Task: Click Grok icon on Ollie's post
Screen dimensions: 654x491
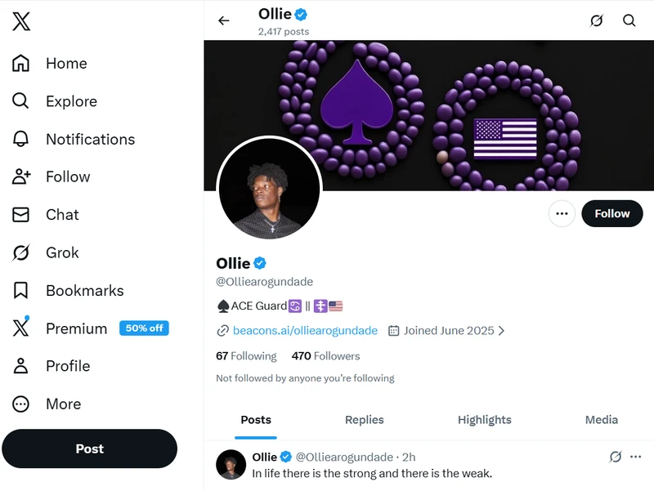Action: 616,457
